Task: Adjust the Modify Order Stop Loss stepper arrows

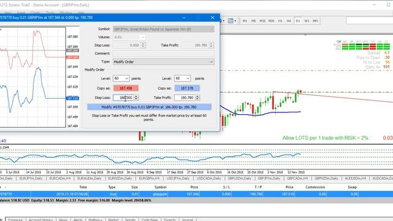Action: click(x=136, y=98)
